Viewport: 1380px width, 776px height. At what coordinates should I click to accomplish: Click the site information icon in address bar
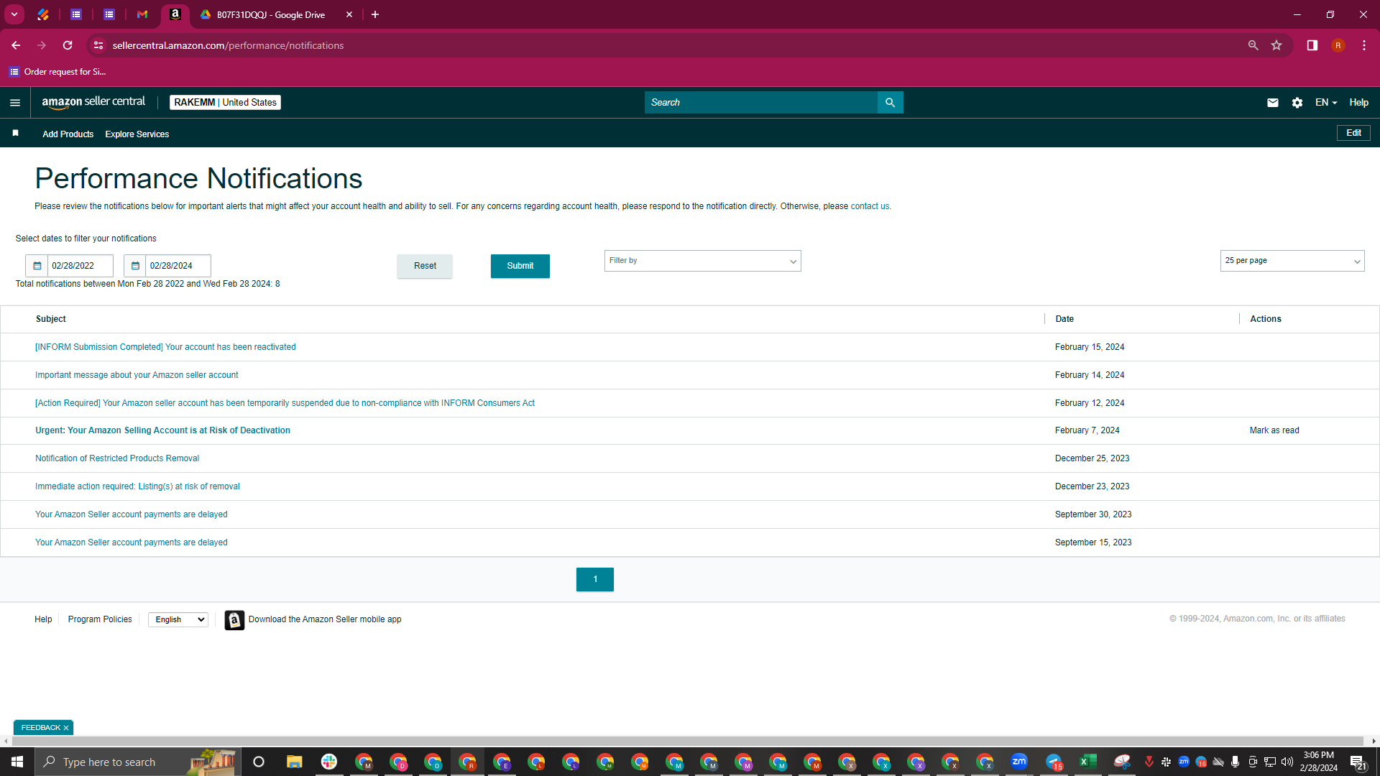pos(98,45)
